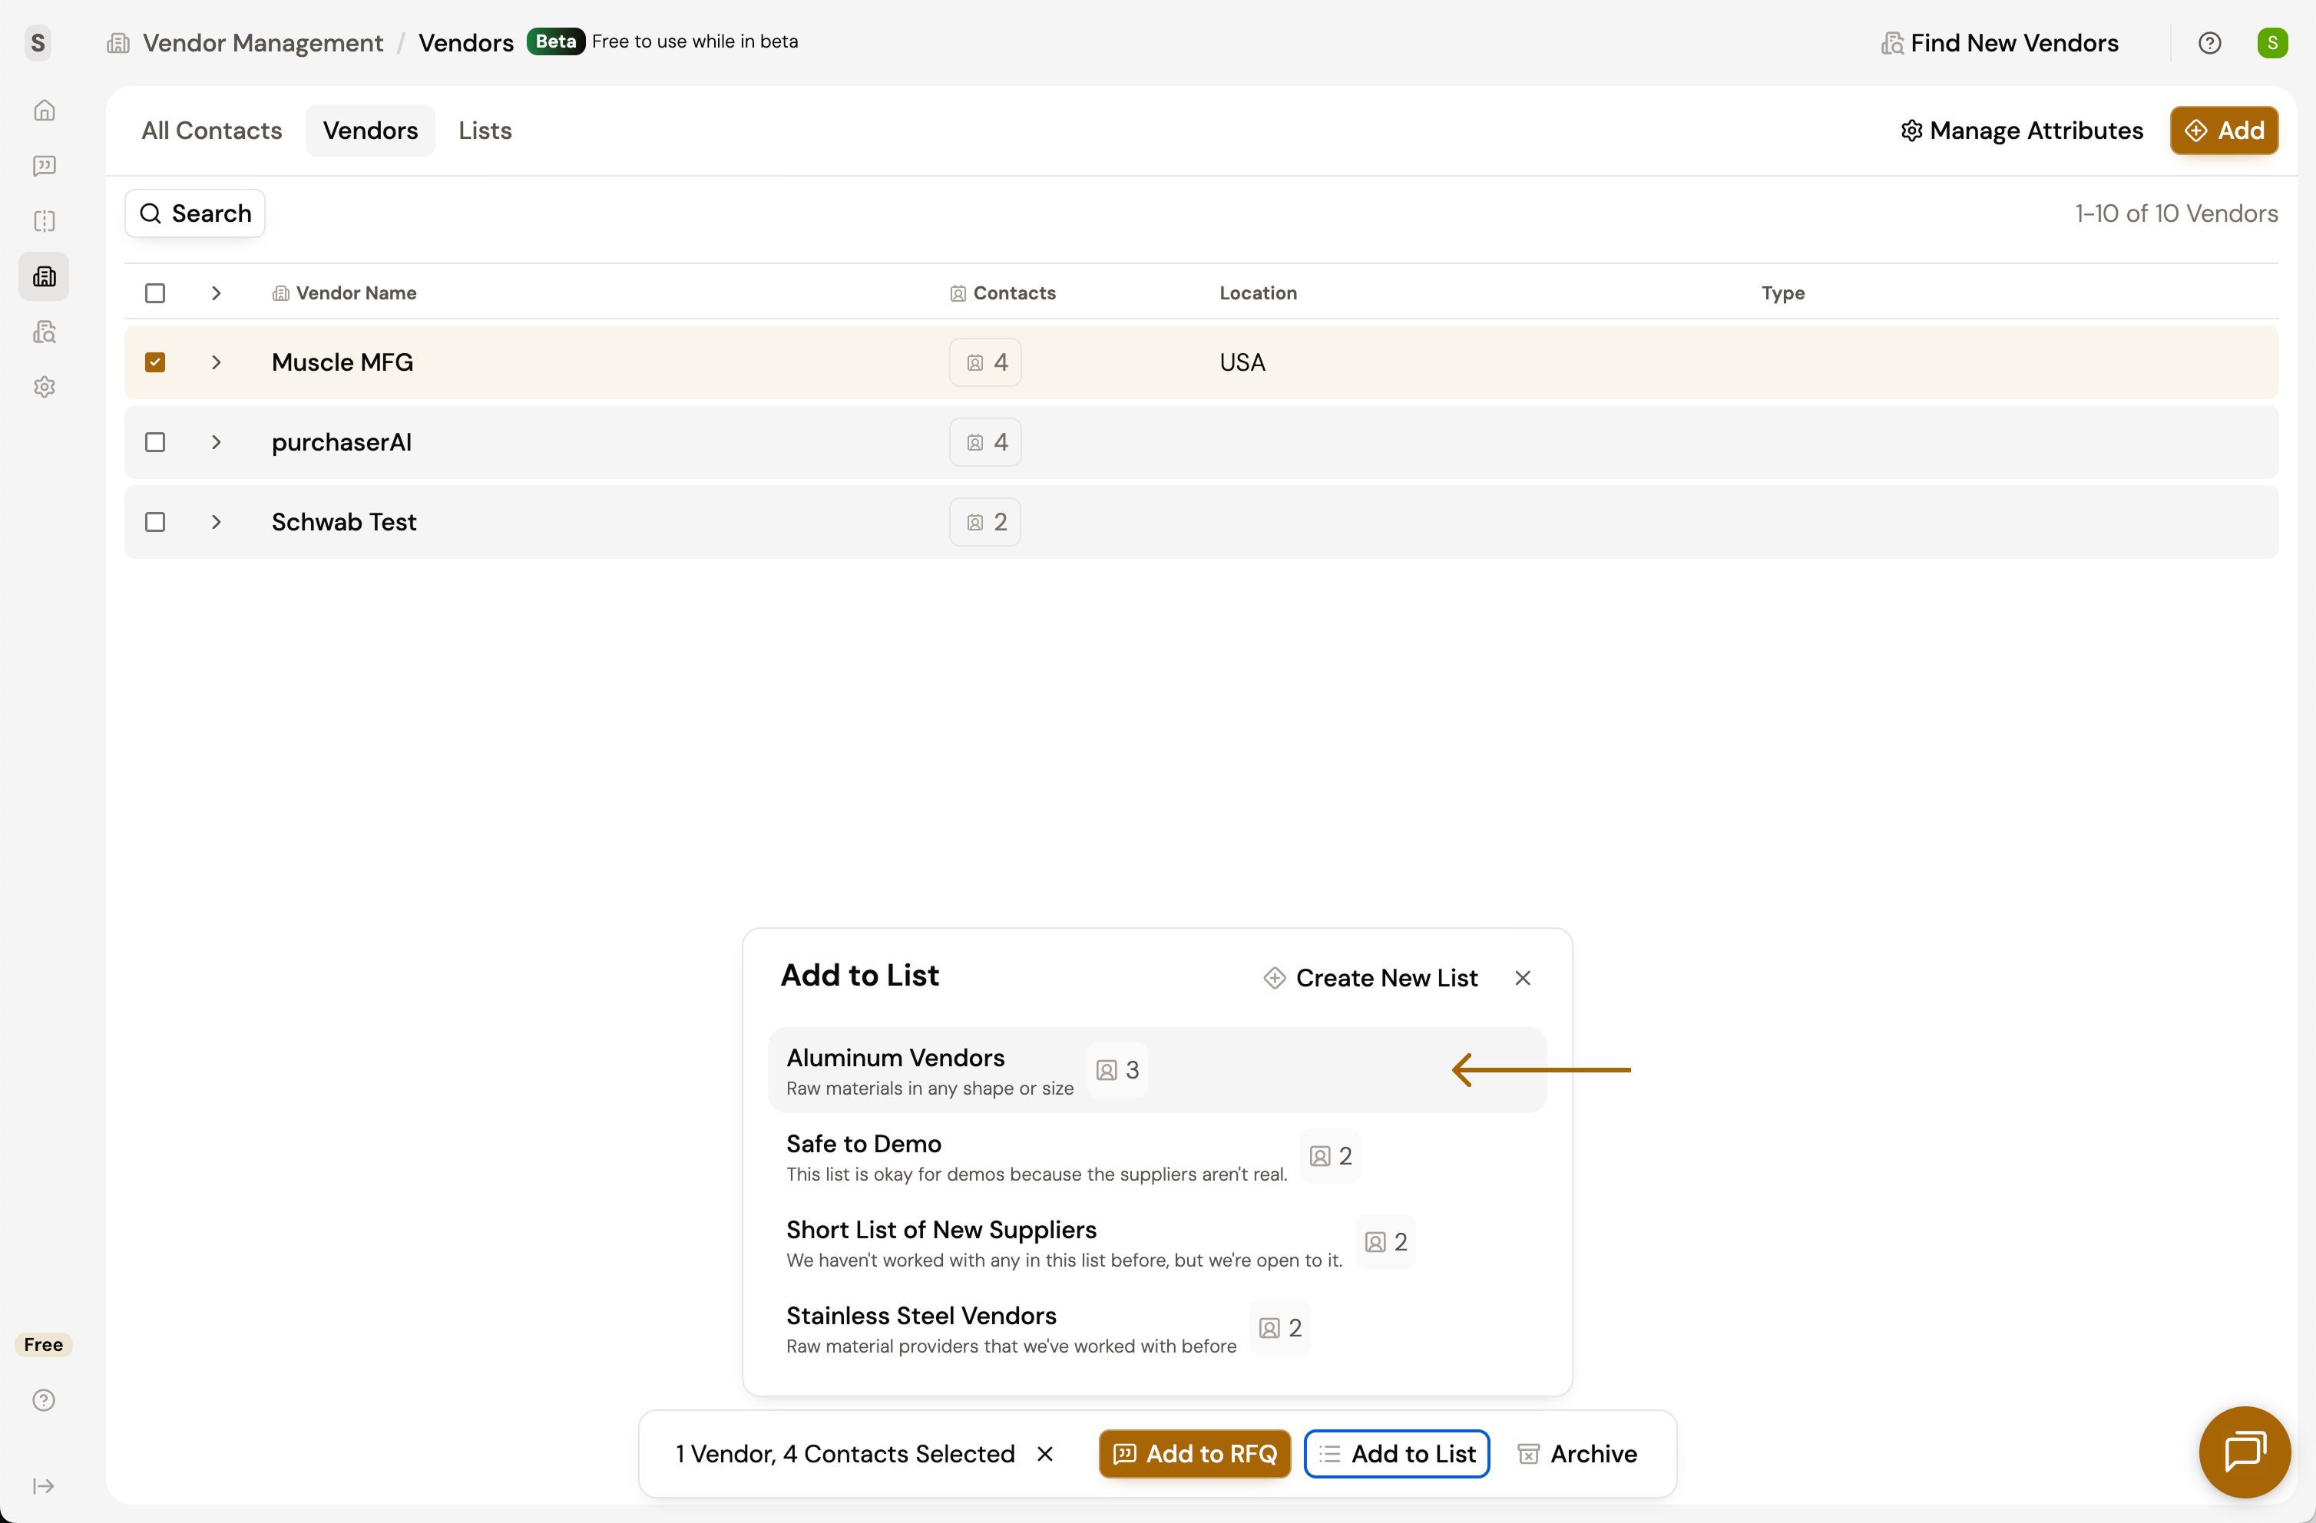Click the help icon in top bar

(x=2209, y=43)
